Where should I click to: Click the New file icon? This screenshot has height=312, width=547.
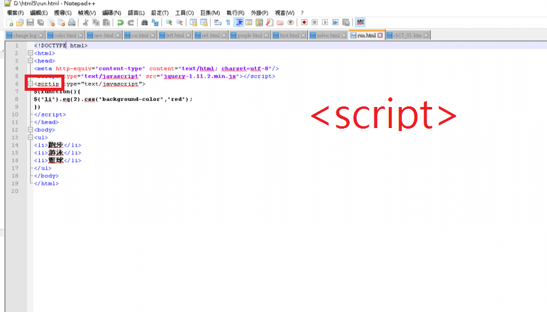[10, 23]
